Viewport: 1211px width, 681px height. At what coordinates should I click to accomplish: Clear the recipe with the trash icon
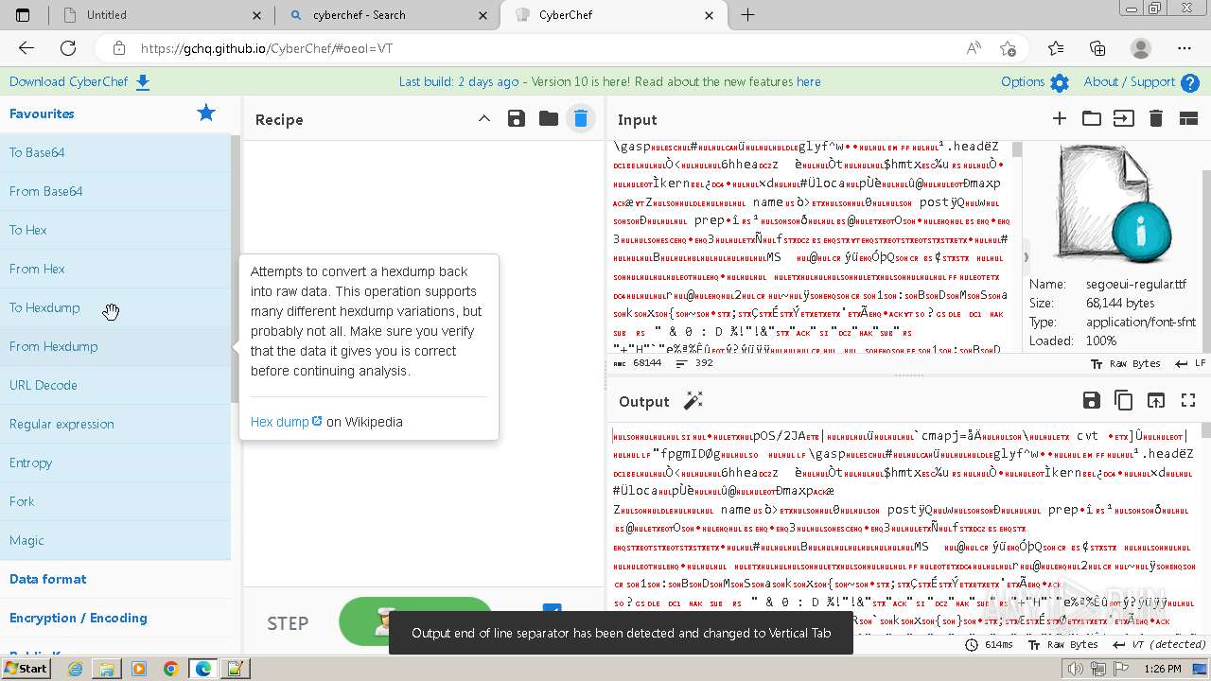[x=581, y=118]
